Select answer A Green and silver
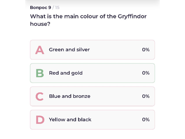Screen dimensions: 185x139 pos(92,50)
